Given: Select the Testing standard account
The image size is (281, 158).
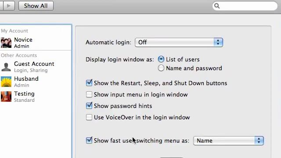Looking at the screenshot, I should tap(36, 97).
